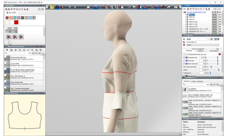Click the bodice pattern piece in texture placement
The image size is (227, 136).
tap(25, 115)
